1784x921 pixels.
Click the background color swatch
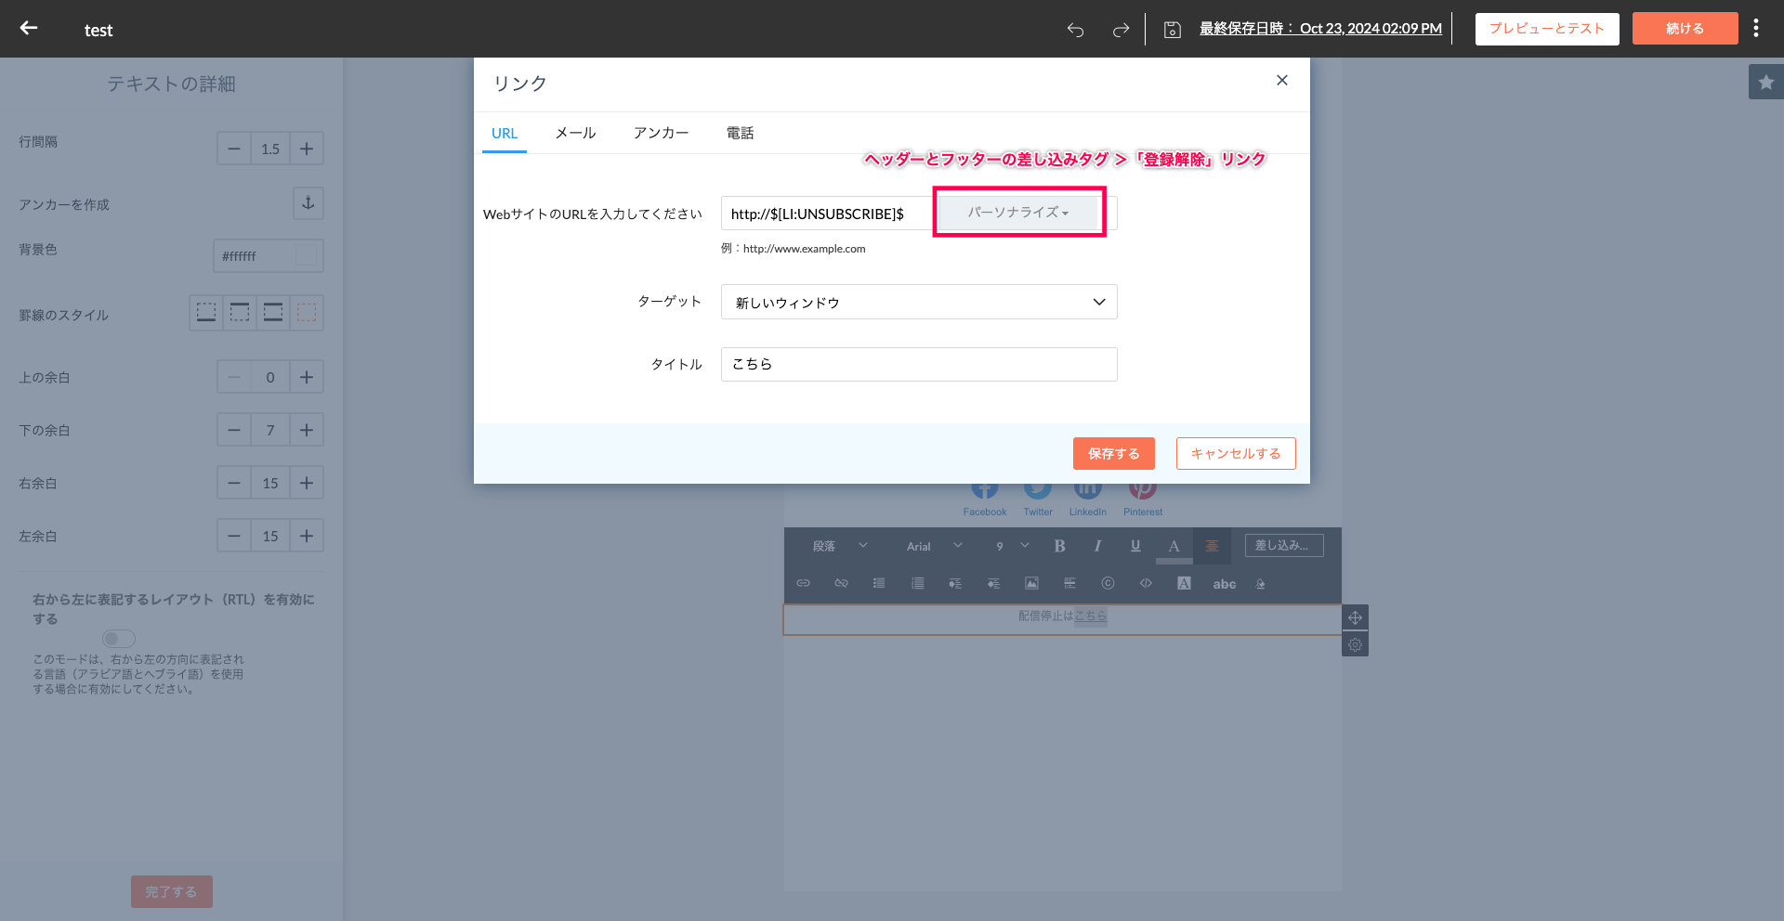click(306, 255)
